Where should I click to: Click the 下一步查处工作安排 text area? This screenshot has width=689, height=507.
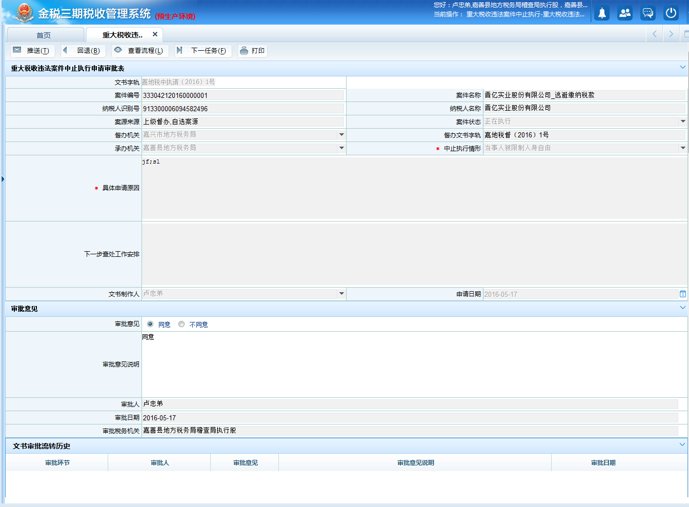coord(415,254)
